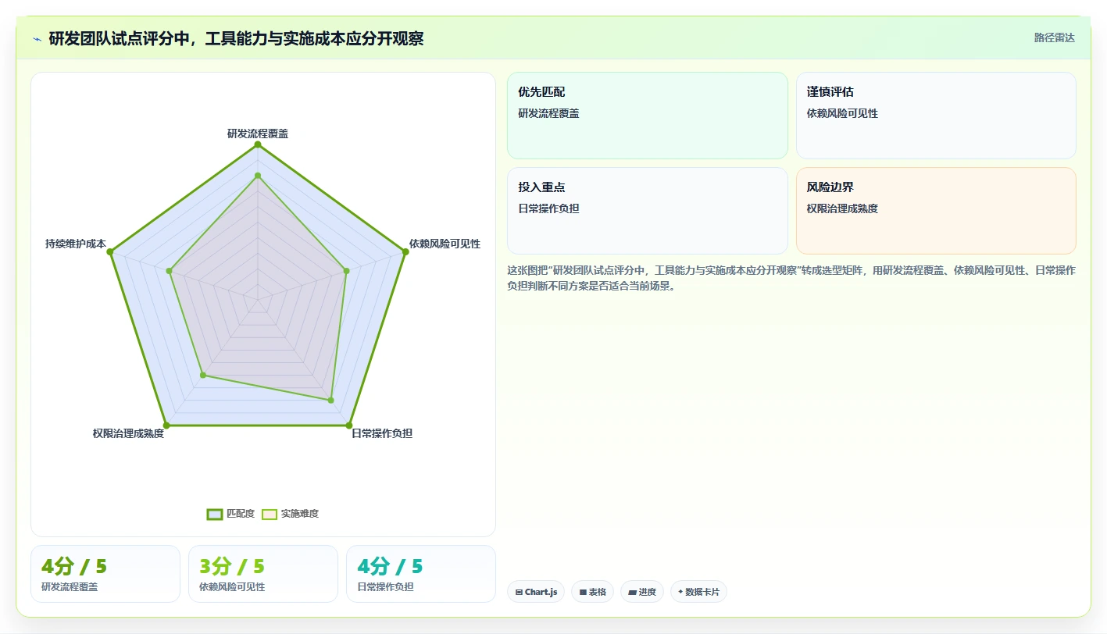
Task: Click the outer radar point at 权限治理成熟度
Action: pos(166,426)
